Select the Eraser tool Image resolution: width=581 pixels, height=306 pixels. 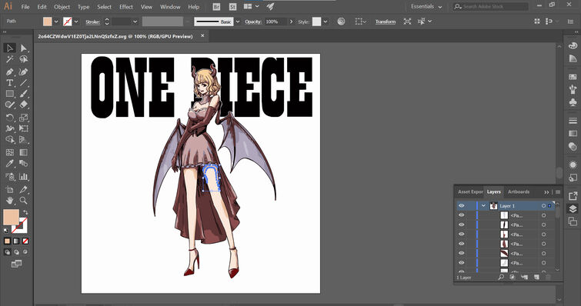pos(23,105)
